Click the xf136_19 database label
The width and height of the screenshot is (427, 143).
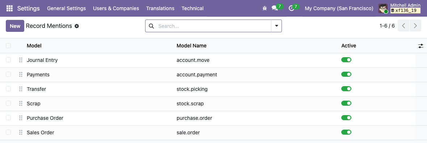tap(406, 11)
